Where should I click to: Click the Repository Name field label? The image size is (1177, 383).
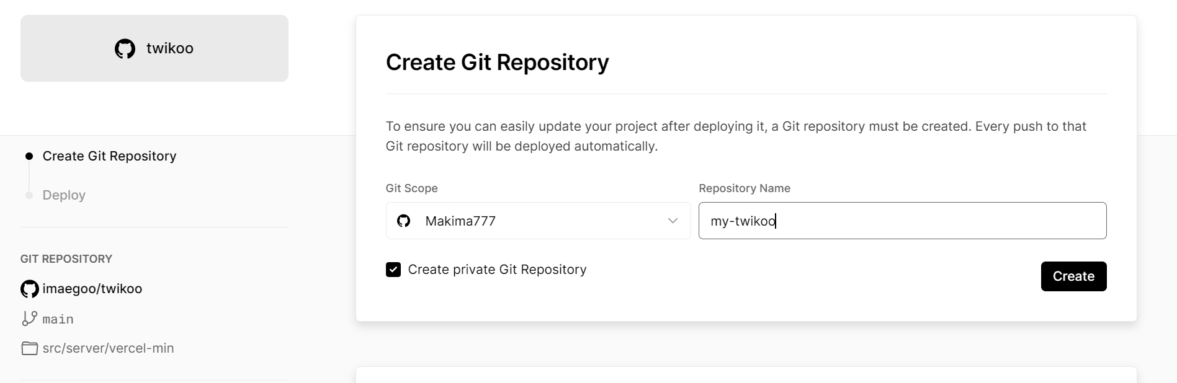(x=745, y=188)
